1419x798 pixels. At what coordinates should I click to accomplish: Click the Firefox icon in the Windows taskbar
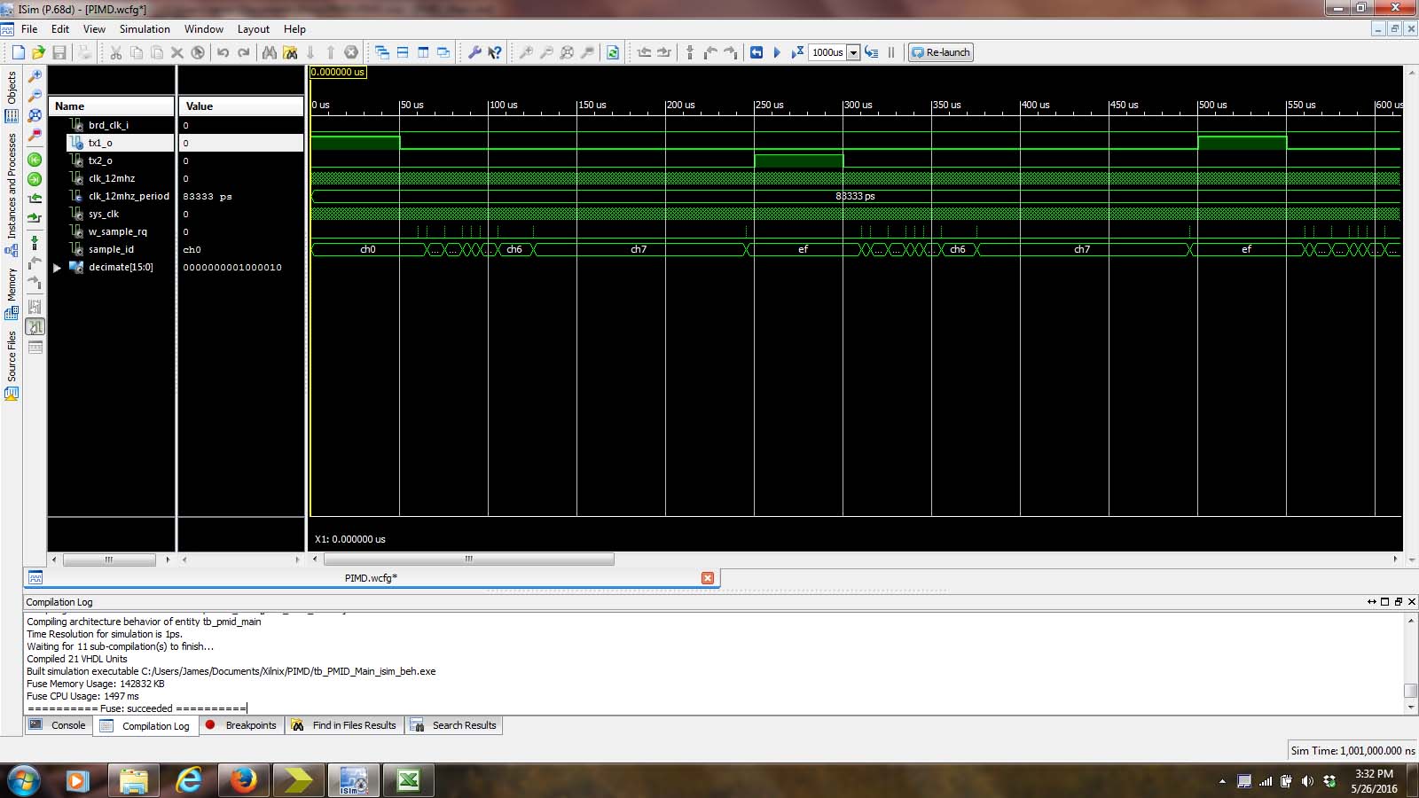click(x=243, y=780)
